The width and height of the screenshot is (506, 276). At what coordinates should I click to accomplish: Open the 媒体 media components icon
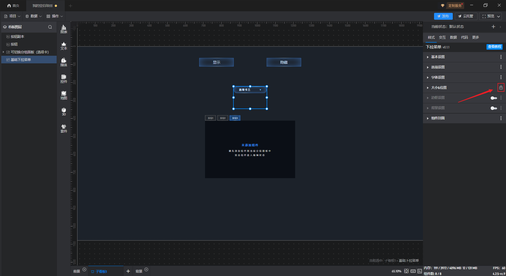click(x=64, y=62)
